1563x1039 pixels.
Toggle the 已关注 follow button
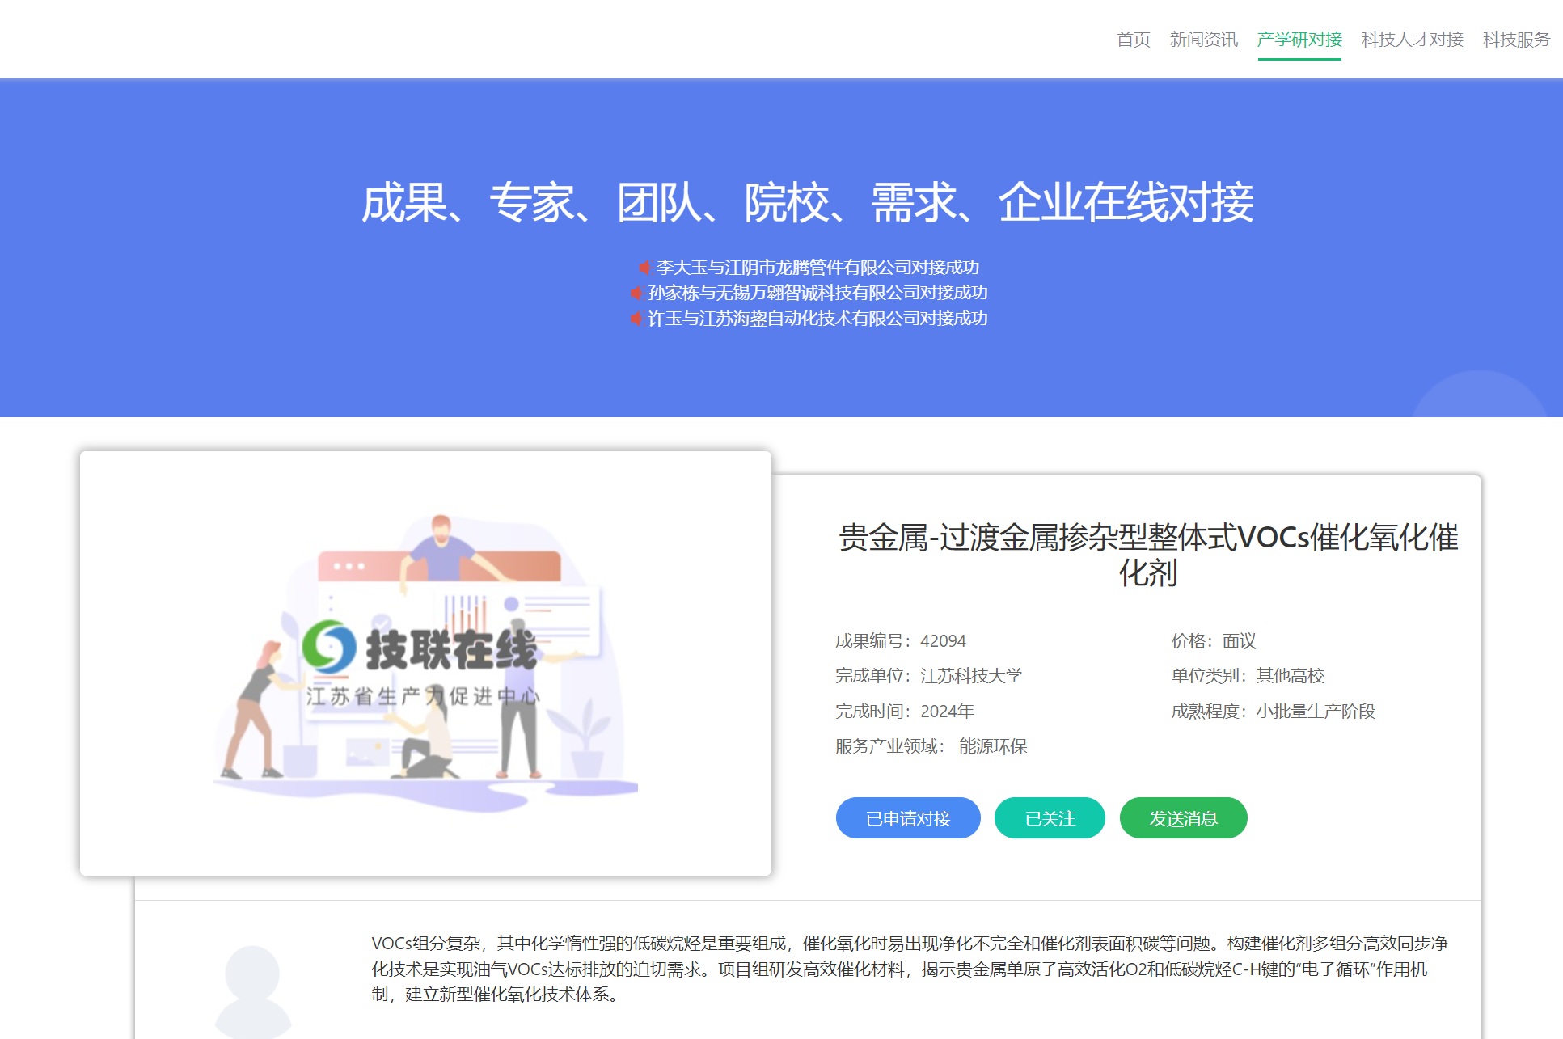1050,818
